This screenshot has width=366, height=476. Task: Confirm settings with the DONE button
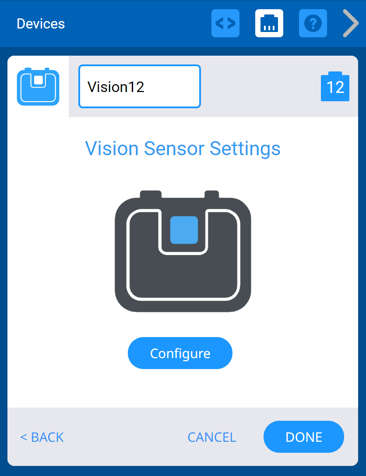coord(304,437)
